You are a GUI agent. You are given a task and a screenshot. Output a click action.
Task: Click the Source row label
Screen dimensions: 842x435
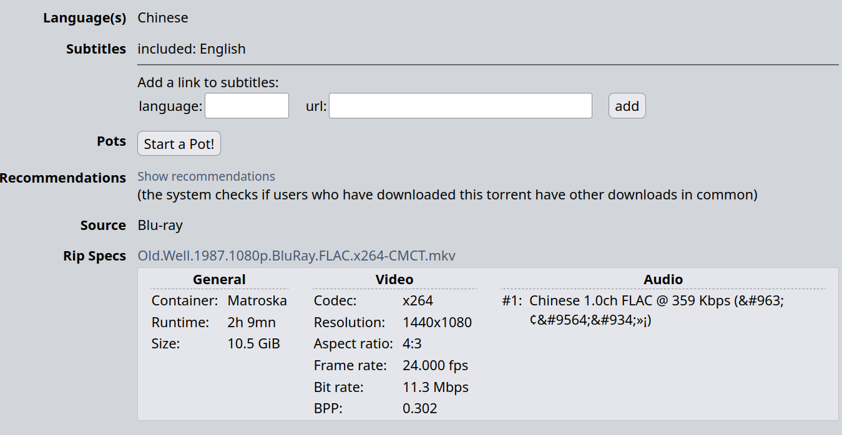[103, 226]
